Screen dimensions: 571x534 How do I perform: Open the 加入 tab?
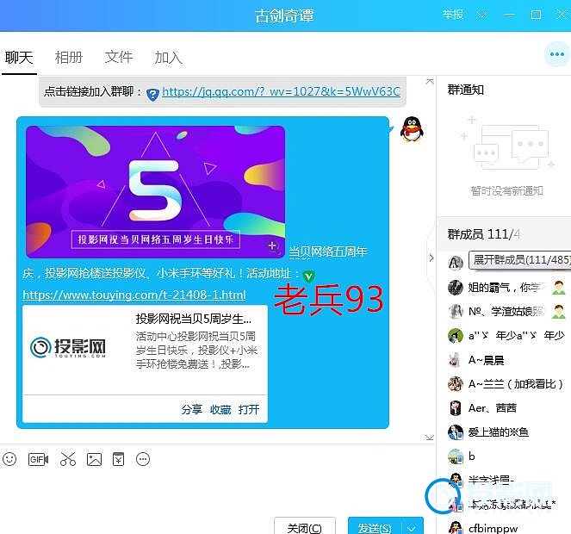[x=168, y=58]
